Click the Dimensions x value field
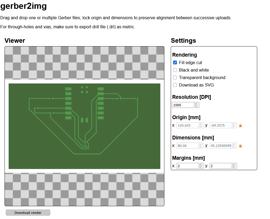The width and height of the screenshot is (270, 219). [x=187, y=146]
